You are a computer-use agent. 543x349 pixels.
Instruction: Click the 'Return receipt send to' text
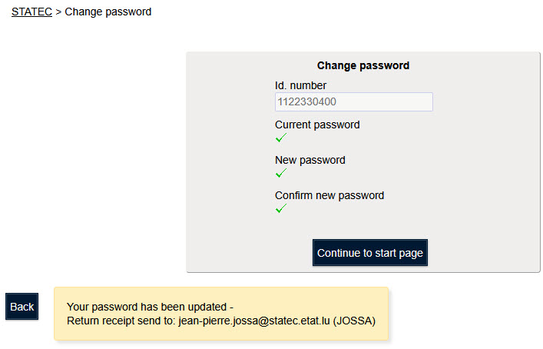121,321
